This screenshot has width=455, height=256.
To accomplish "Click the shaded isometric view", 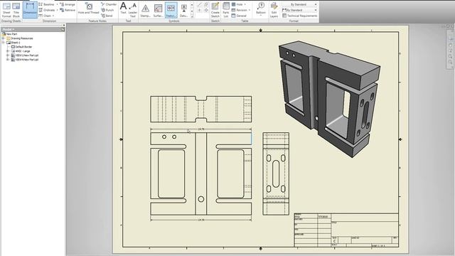I will (329, 99).
